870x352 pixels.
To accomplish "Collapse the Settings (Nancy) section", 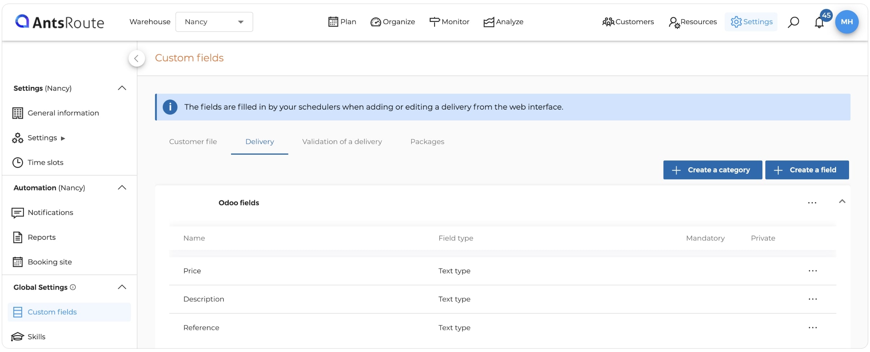I will coord(122,88).
